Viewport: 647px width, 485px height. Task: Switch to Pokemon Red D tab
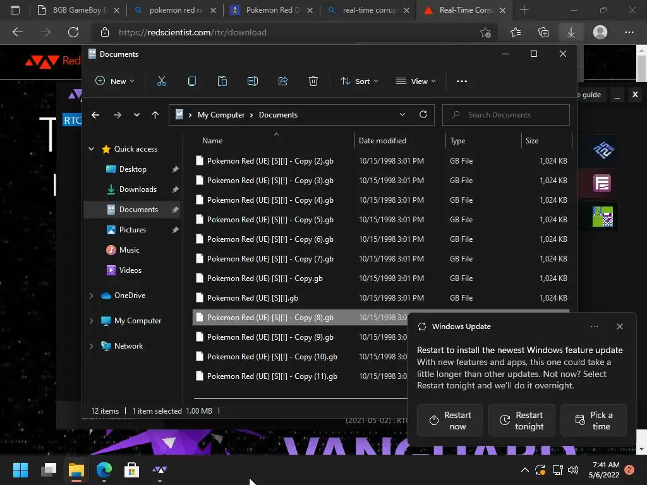(x=271, y=10)
